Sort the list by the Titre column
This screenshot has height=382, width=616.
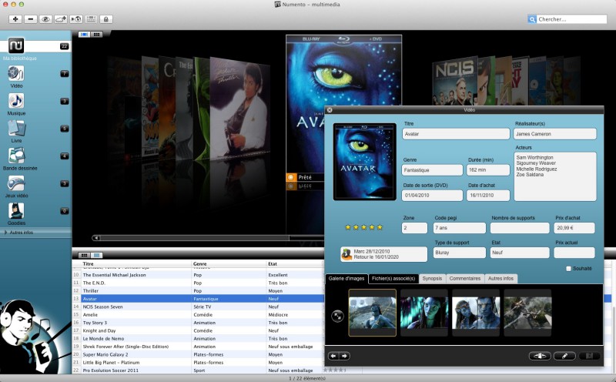(x=136, y=263)
